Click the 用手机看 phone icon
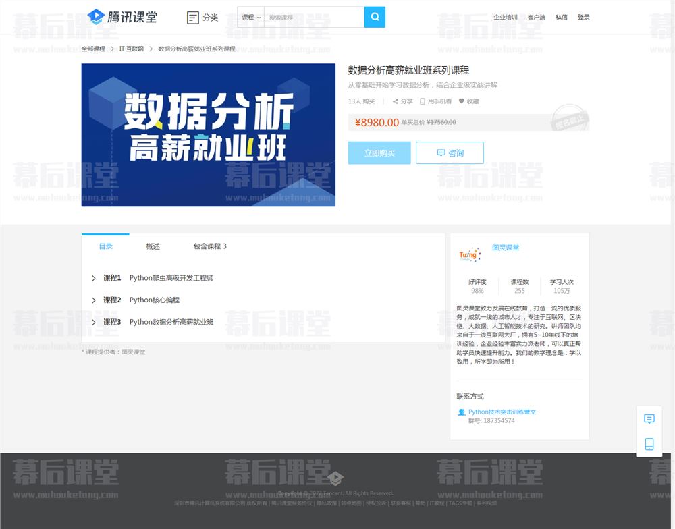Image resolution: width=675 pixels, height=529 pixels. 423,101
